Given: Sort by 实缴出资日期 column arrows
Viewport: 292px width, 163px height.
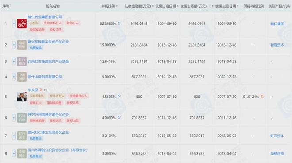Looking at the screenshot, I should 238,6.
